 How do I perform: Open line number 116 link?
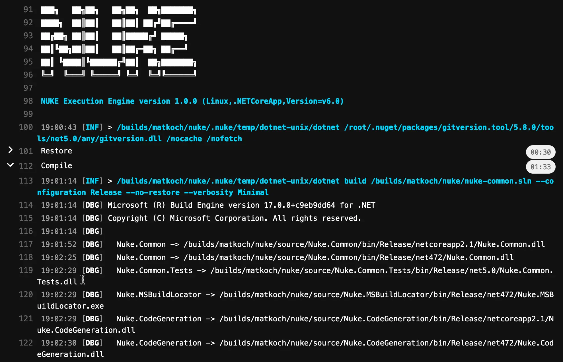pyautogui.click(x=26, y=231)
